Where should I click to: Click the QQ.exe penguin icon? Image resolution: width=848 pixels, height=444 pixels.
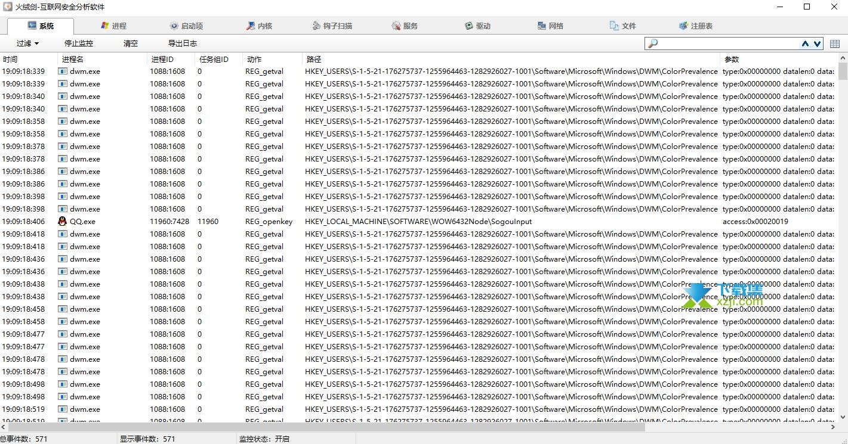pos(63,221)
